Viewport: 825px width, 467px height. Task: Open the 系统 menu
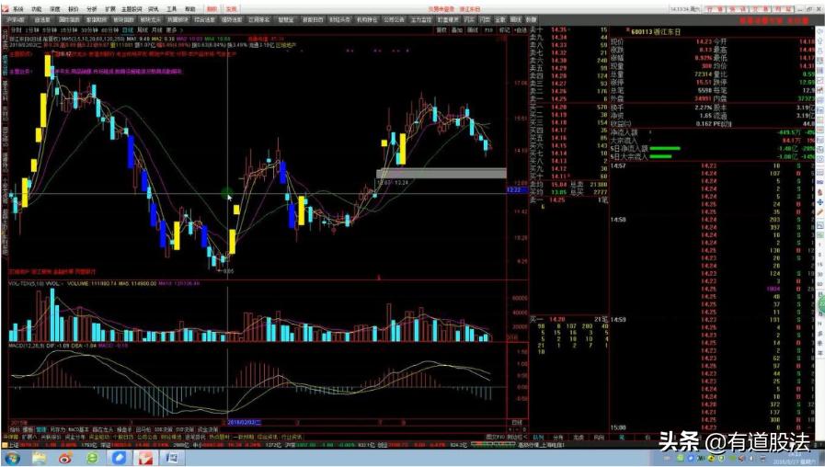[x=17, y=9]
